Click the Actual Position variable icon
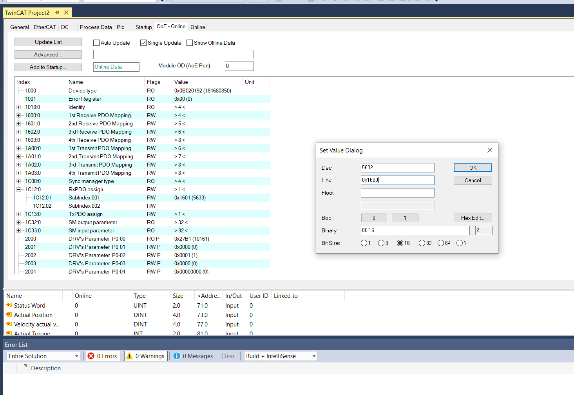Viewport: 574px width, 395px height. (x=9, y=315)
